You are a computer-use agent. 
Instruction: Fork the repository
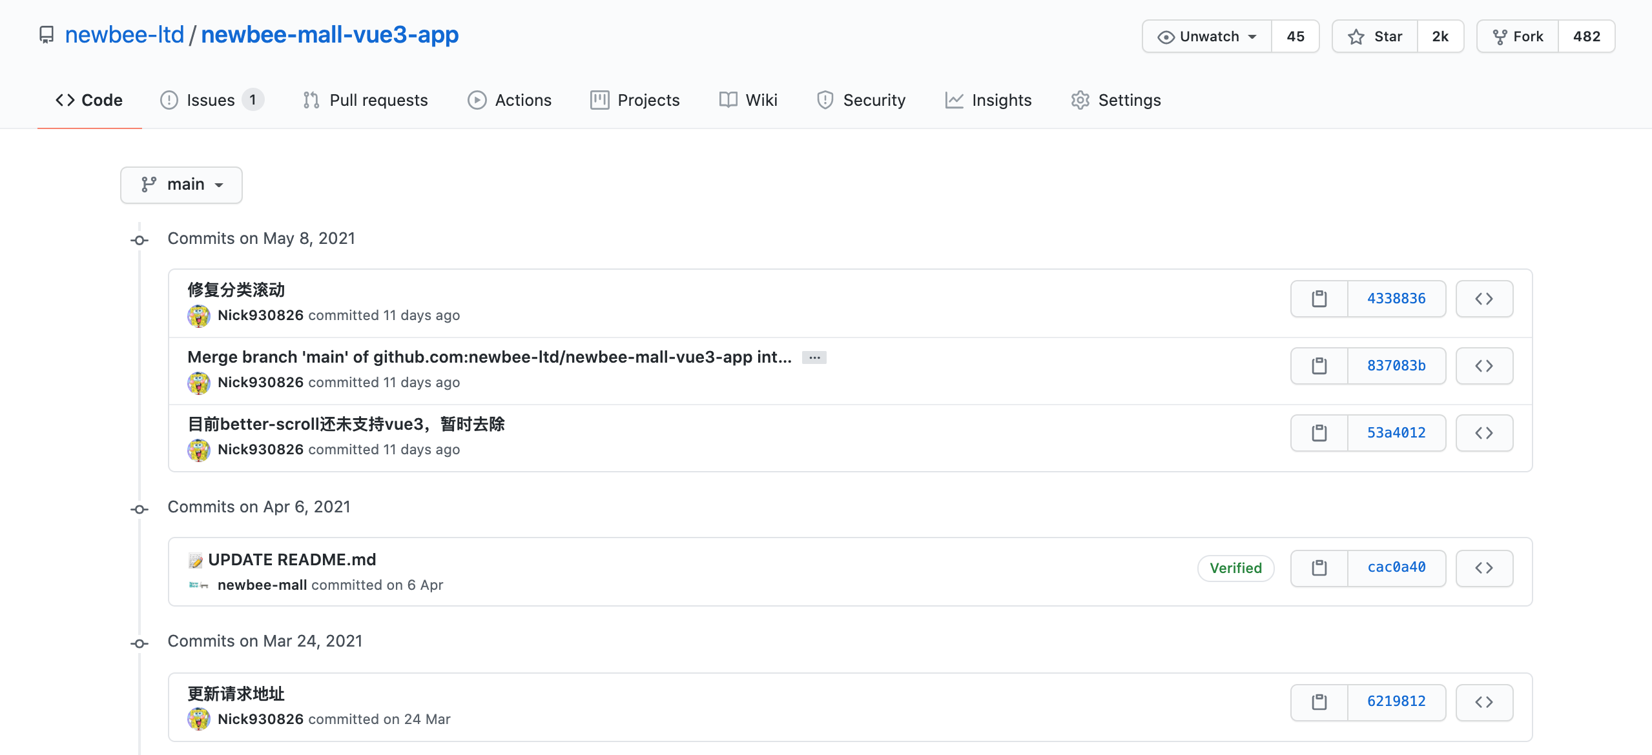click(x=1518, y=36)
